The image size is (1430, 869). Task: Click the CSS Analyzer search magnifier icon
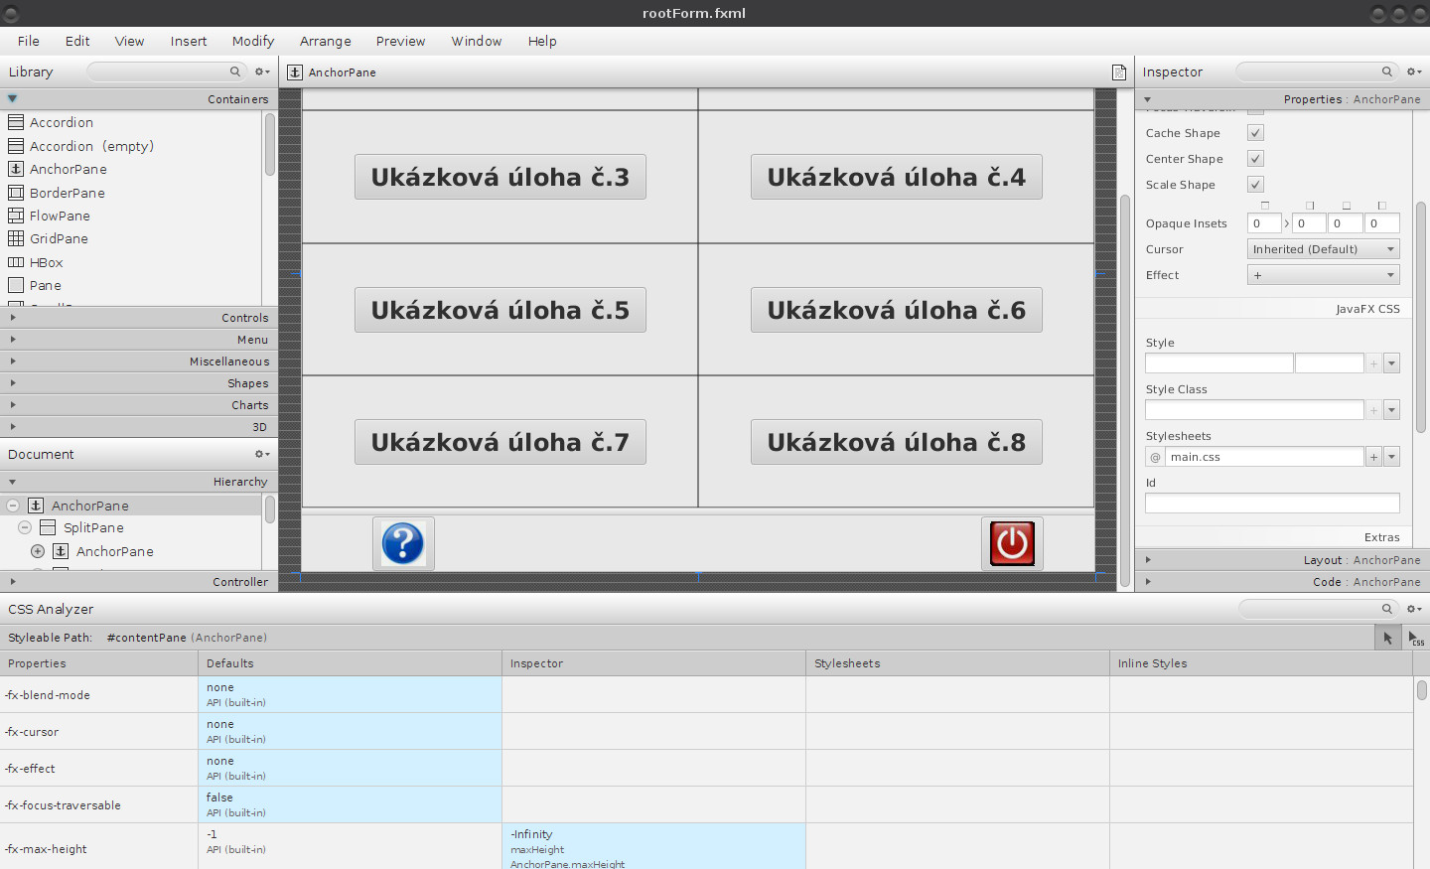click(x=1387, y=609)
